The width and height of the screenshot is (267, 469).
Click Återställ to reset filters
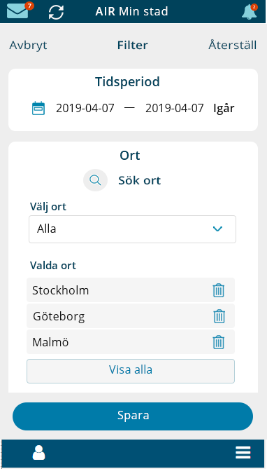232,45
